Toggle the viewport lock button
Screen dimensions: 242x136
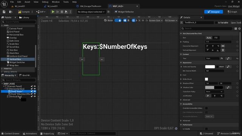(x=120, y=20)
